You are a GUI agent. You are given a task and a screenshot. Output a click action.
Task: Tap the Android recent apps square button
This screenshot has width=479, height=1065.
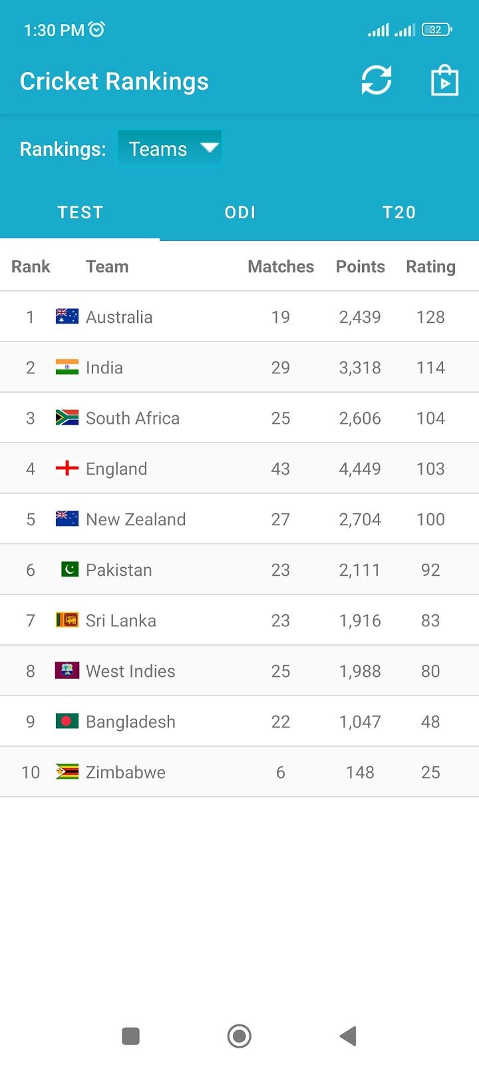[131, 1036]
